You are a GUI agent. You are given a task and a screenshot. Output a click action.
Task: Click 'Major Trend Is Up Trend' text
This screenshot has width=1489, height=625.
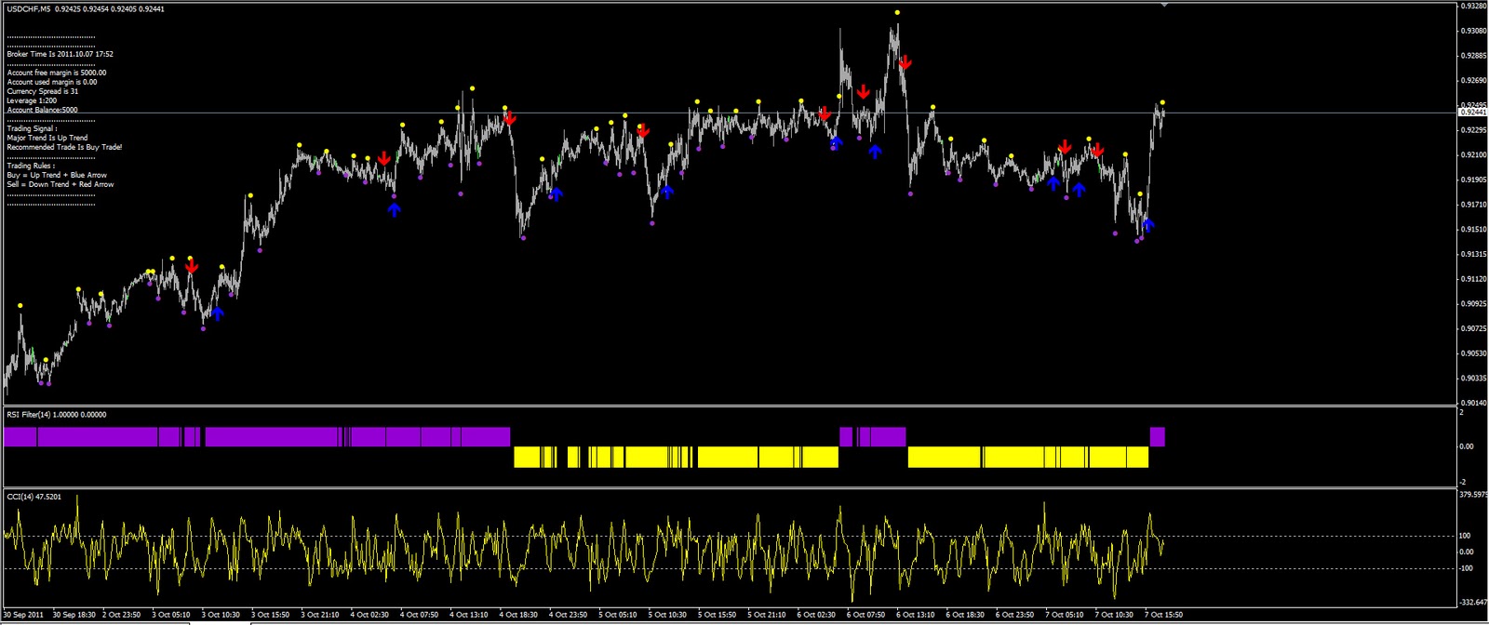[x=47, y=138]
